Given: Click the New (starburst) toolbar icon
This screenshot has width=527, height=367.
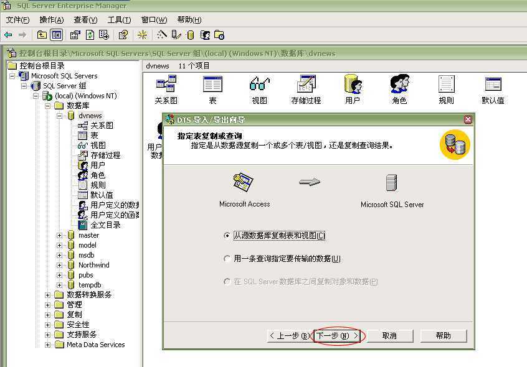Looking at the screenshot, I should (142, 35).
